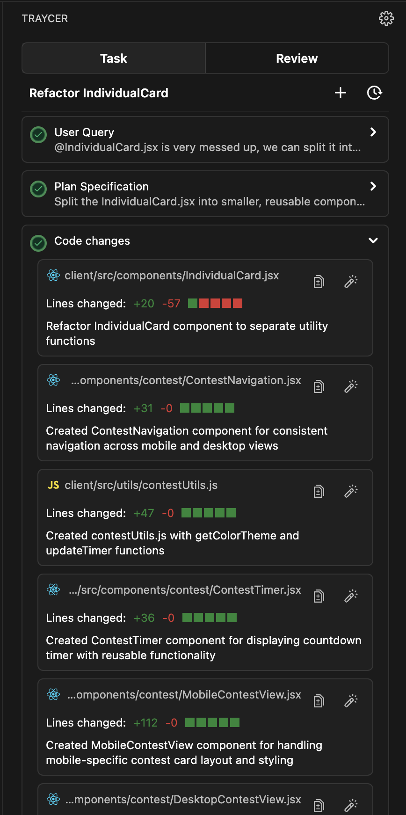Click the red-green change bar for IndividualCard.jsx
The height and width of the screenshot is (815, 406).
(215, 303)
